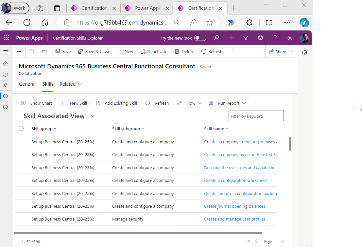
Task: Expand the Share dropdown chevron
Action: coord(291,51)
